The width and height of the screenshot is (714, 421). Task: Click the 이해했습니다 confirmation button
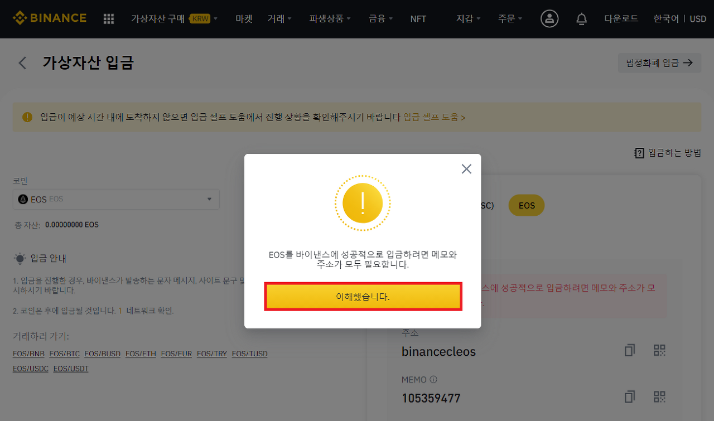363,296
